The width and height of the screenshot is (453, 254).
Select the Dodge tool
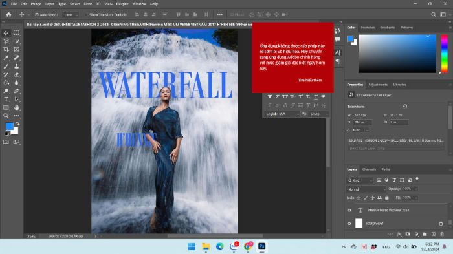tap(6, 91)
